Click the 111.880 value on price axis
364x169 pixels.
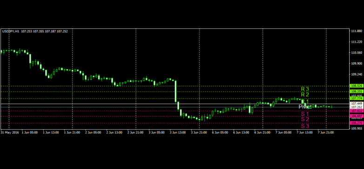pyautogui.click(x=357, y=31)
